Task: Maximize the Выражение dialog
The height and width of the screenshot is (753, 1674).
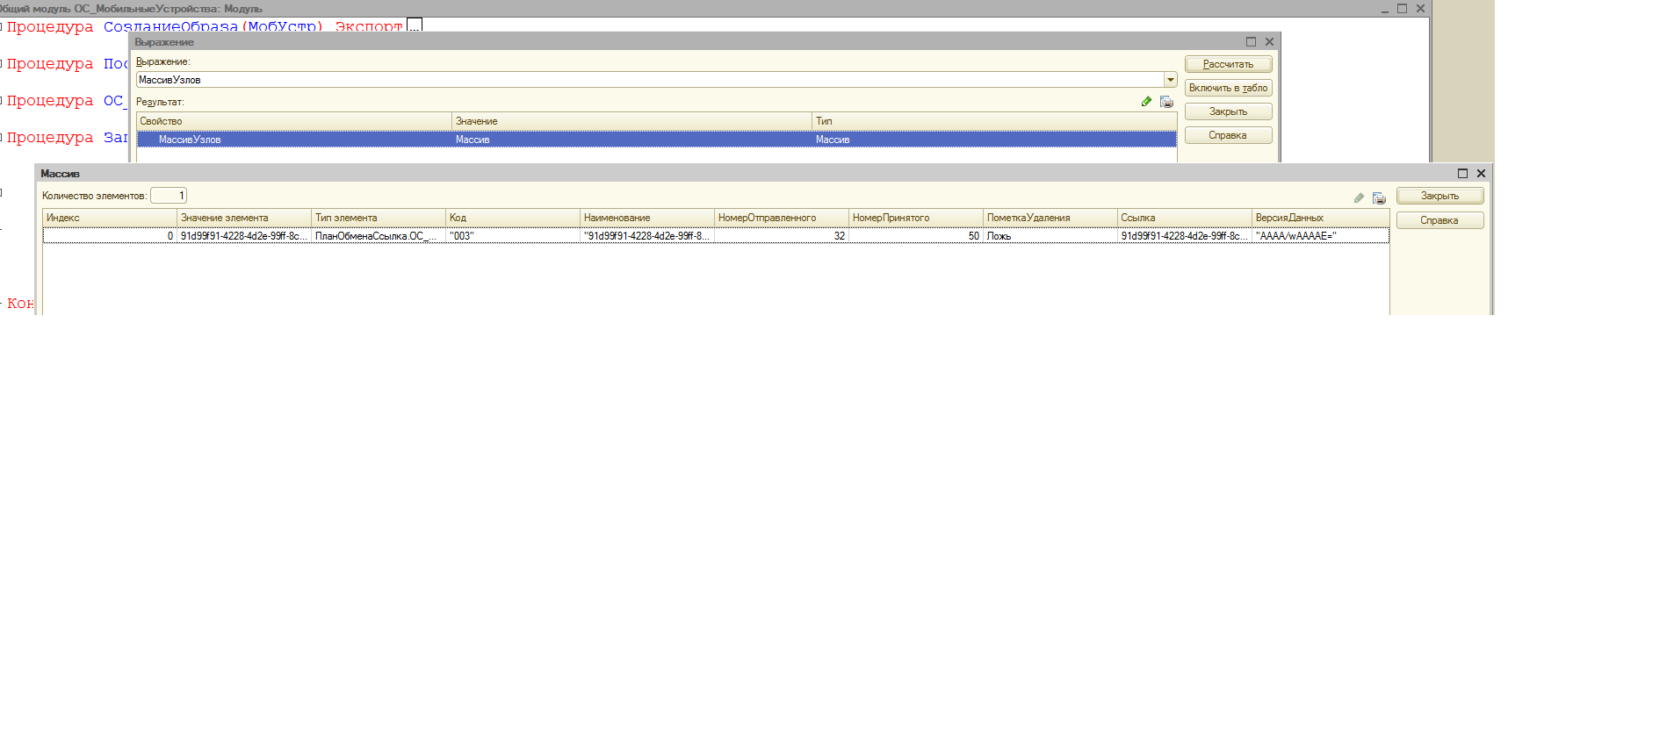Action: pyautogui.click(x=1251, y=42)
